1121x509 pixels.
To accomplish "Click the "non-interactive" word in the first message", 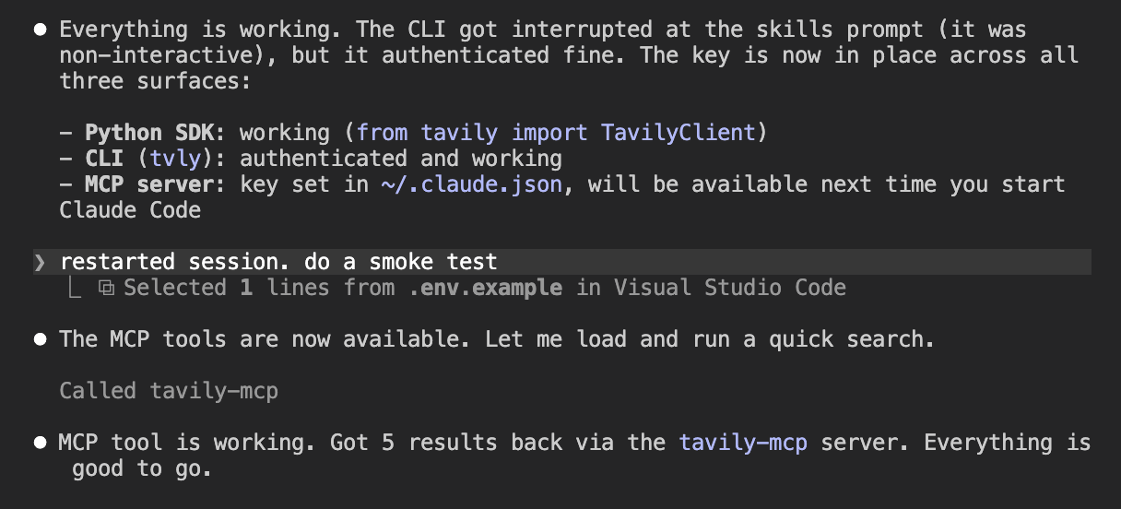I will tap(162, 55).
